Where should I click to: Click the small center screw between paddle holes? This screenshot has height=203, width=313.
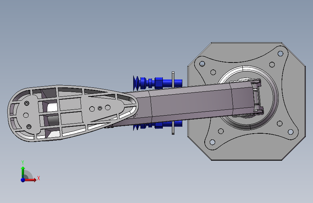click(x=100, y=108)
